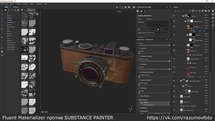Select the Alphas shelf category
Viewport: 215px width, 121px height.
[9, 18]
